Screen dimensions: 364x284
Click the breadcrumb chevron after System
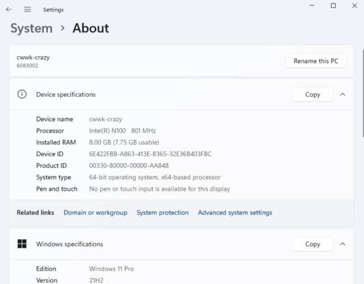point(62,28)
